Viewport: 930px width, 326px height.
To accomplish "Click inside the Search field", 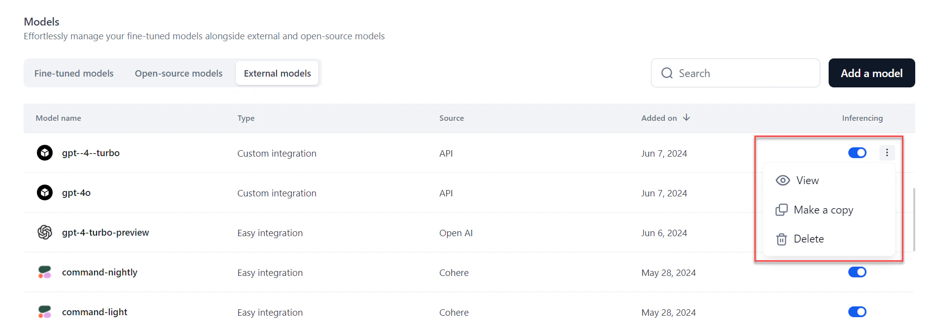I will pyautogui.click(x=728, y=73).
